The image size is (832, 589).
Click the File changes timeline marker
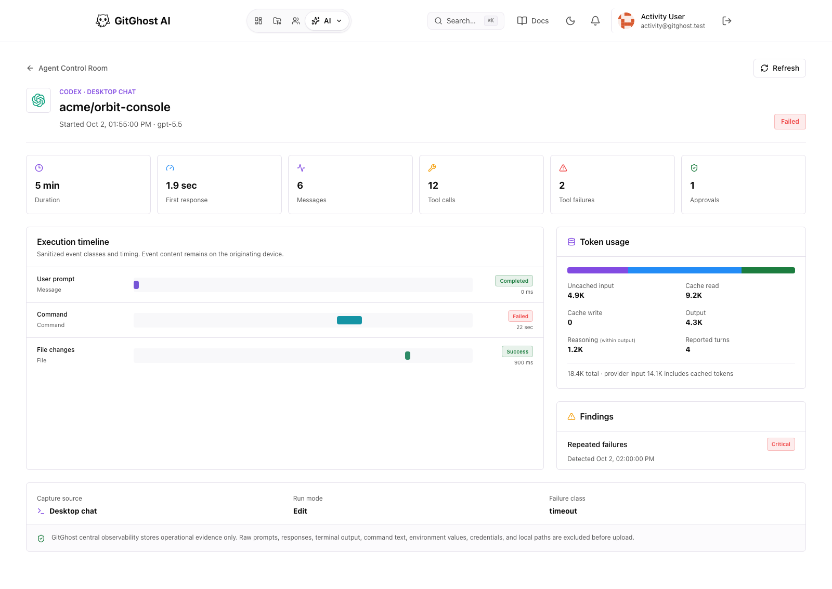coord(408,356)
